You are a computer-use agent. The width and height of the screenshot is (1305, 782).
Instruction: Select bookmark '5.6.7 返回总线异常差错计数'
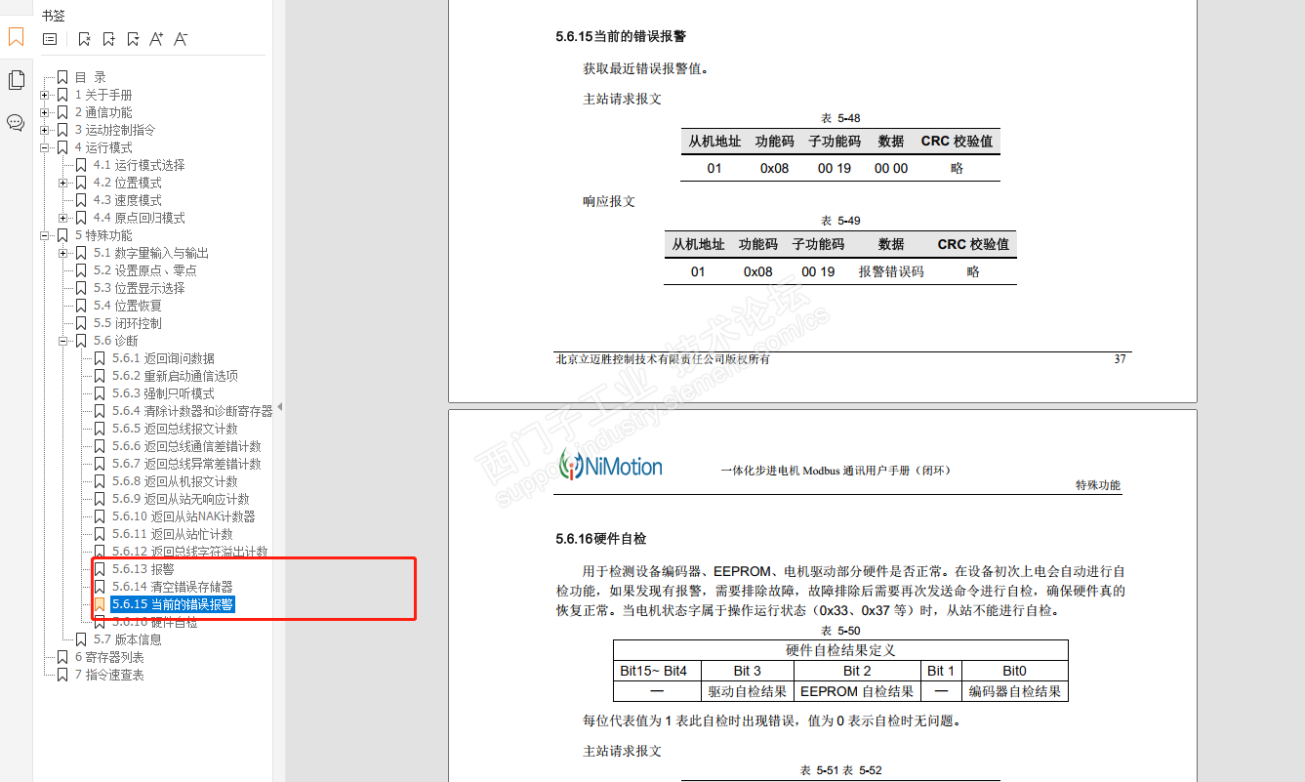tap(186, 464)
